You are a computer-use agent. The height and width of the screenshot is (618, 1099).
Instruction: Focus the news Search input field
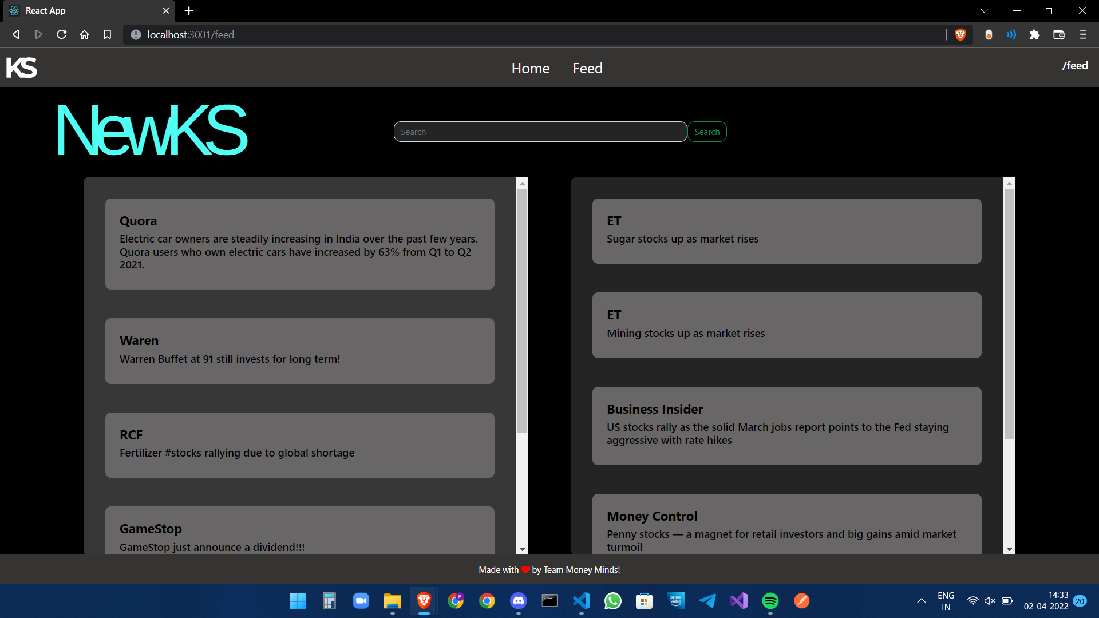point(540,132)
